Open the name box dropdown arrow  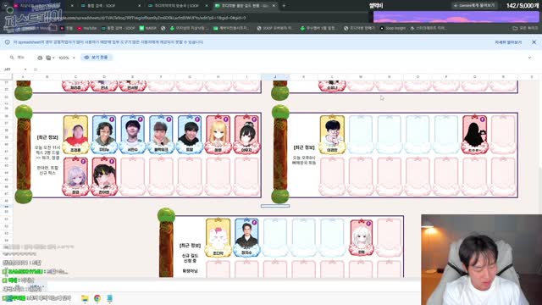pos(25,69)
